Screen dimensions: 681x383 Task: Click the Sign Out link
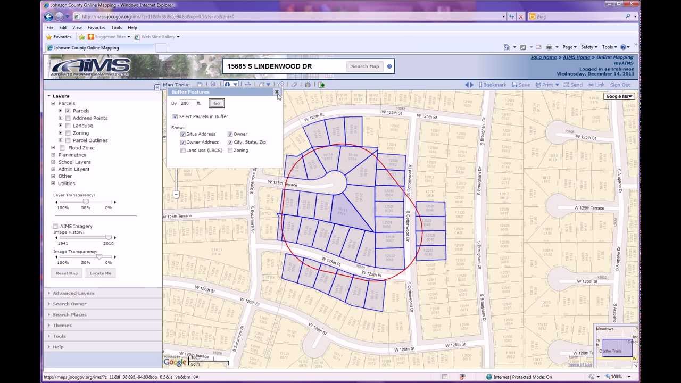click(620, 85)
